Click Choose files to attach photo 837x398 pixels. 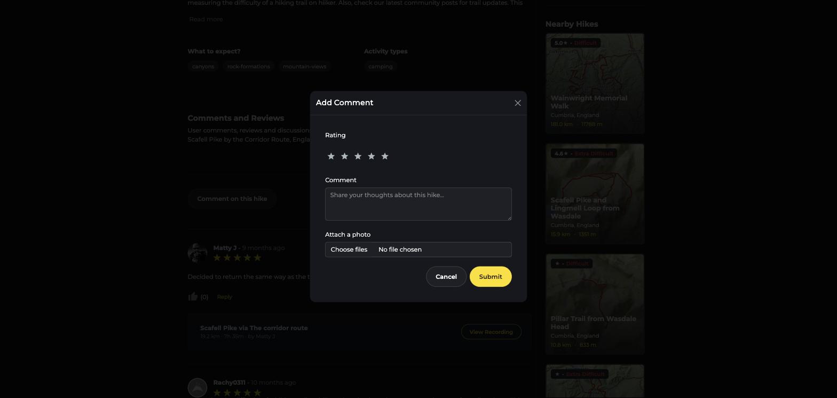point(349,249)
